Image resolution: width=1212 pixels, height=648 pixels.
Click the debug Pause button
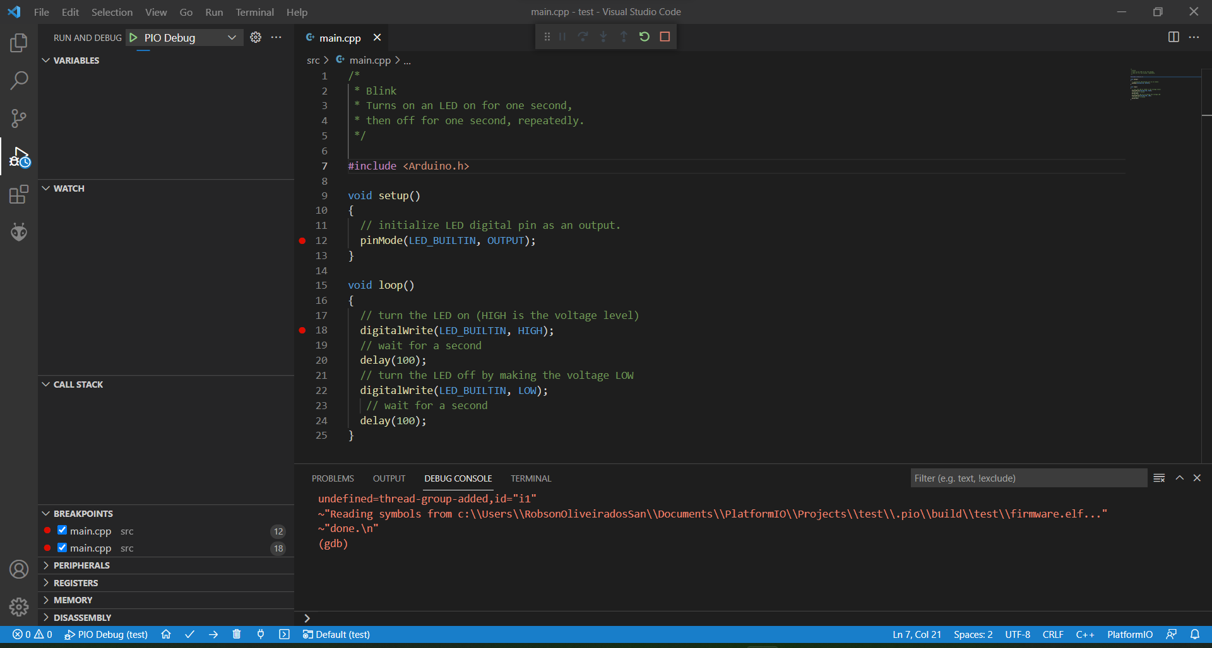click(x=562, y=37)
